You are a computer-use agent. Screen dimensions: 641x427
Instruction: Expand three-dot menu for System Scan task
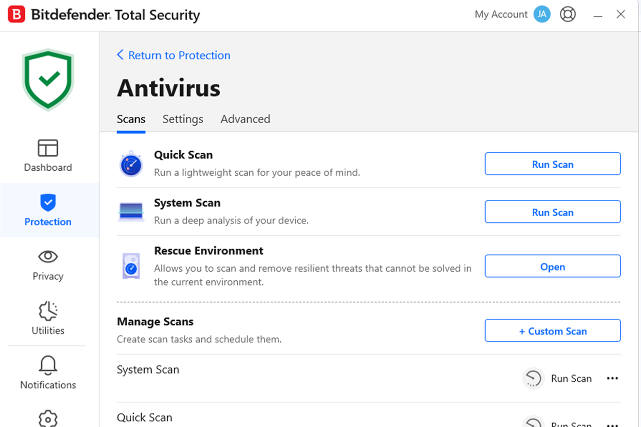[612, 378]
